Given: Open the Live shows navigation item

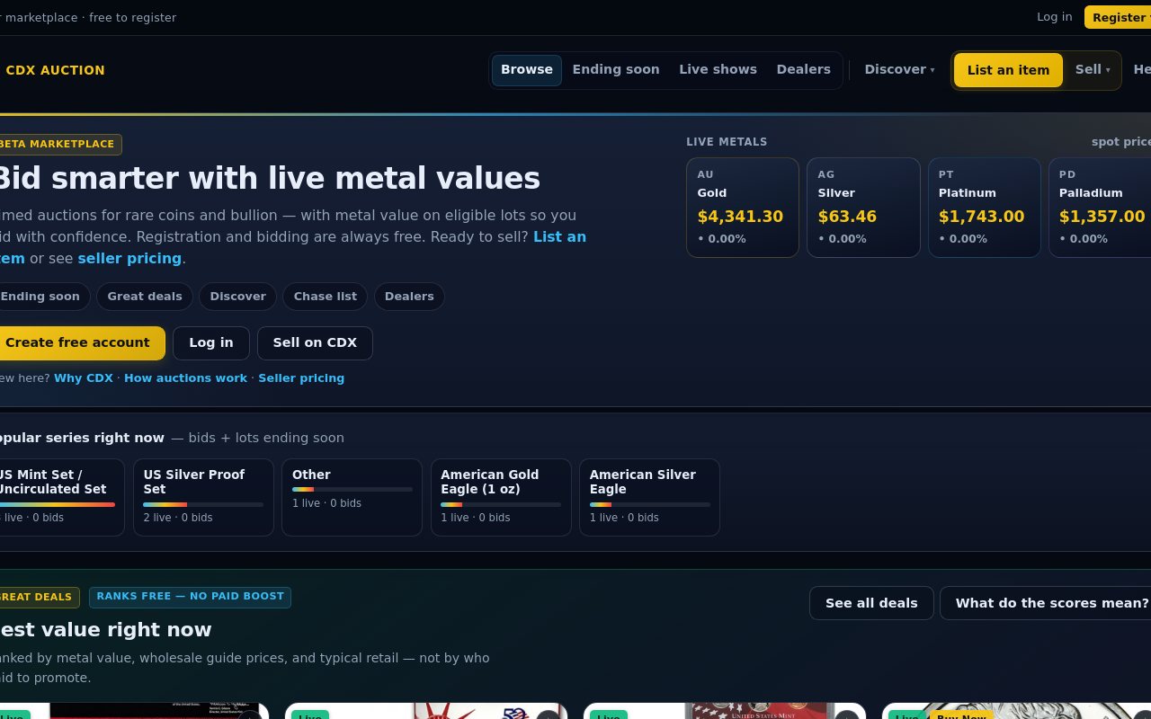Looking at the screenshot, I should click(x=718, y=70).
